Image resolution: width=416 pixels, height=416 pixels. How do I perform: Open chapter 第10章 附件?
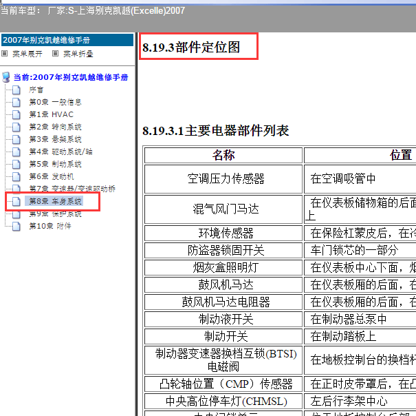(x=50, y=226)
